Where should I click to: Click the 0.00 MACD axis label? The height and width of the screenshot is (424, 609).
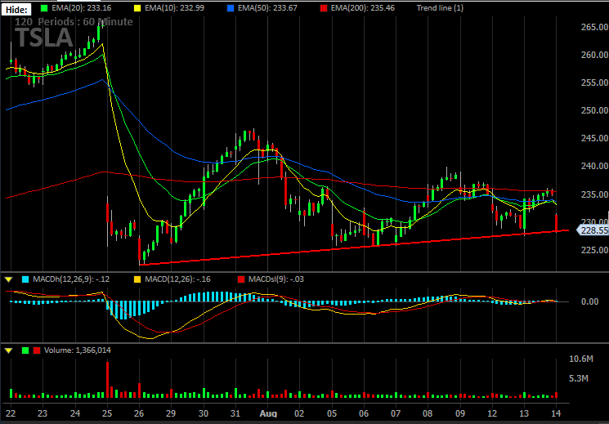[x=590, y=301]
